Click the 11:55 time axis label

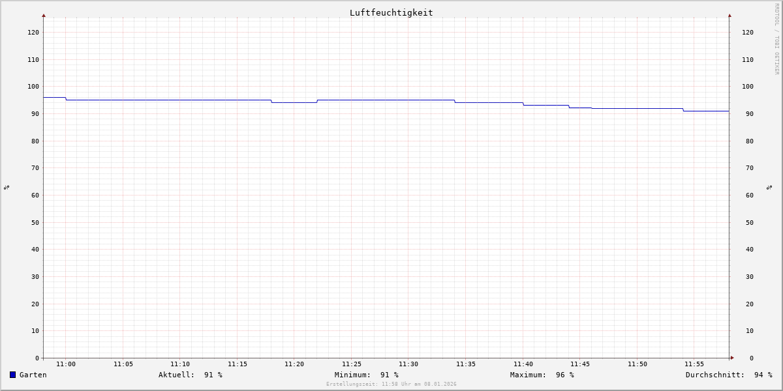pos(694,364)
